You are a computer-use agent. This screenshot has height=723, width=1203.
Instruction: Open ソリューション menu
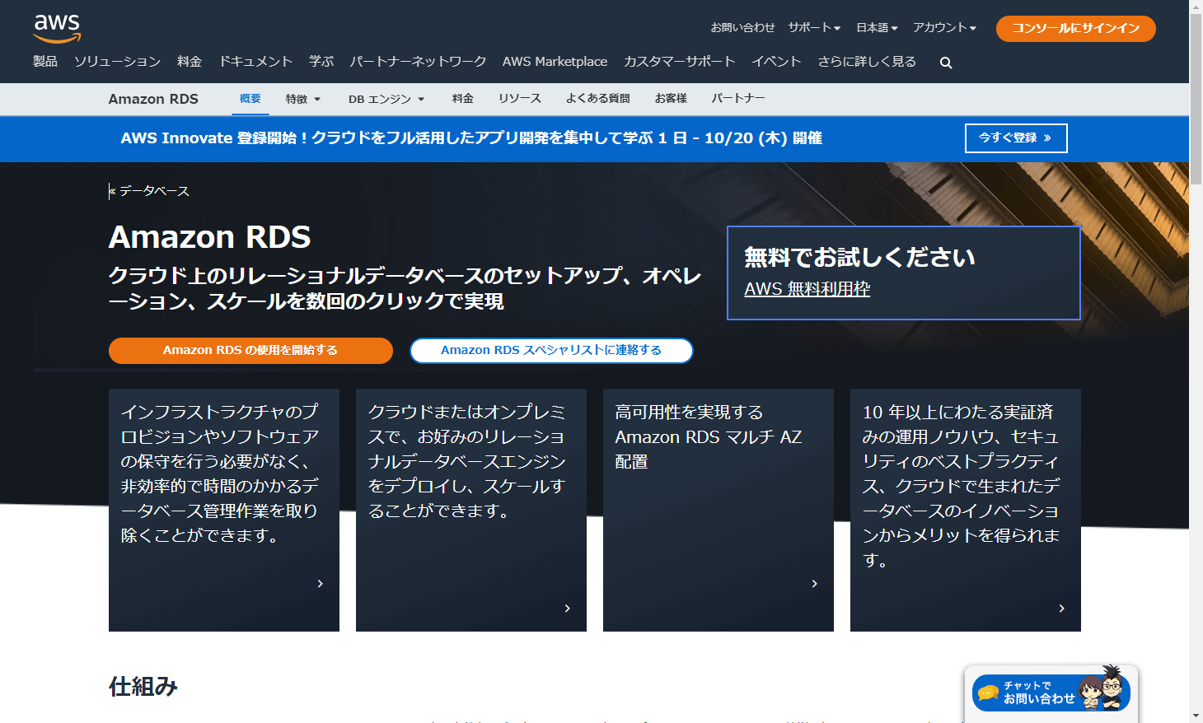point(117,62)
